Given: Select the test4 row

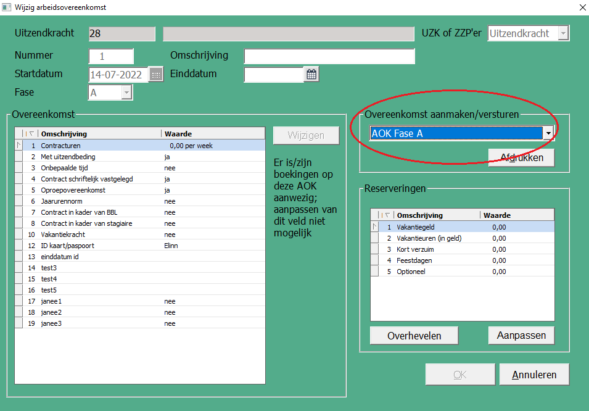Looking at the screenshot, I should [x=140, y=279].
